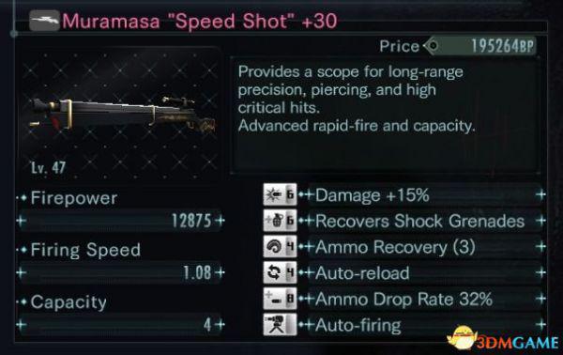Click the 195264BP price field
The image size is (563, 355).
[x=481, y=46]
